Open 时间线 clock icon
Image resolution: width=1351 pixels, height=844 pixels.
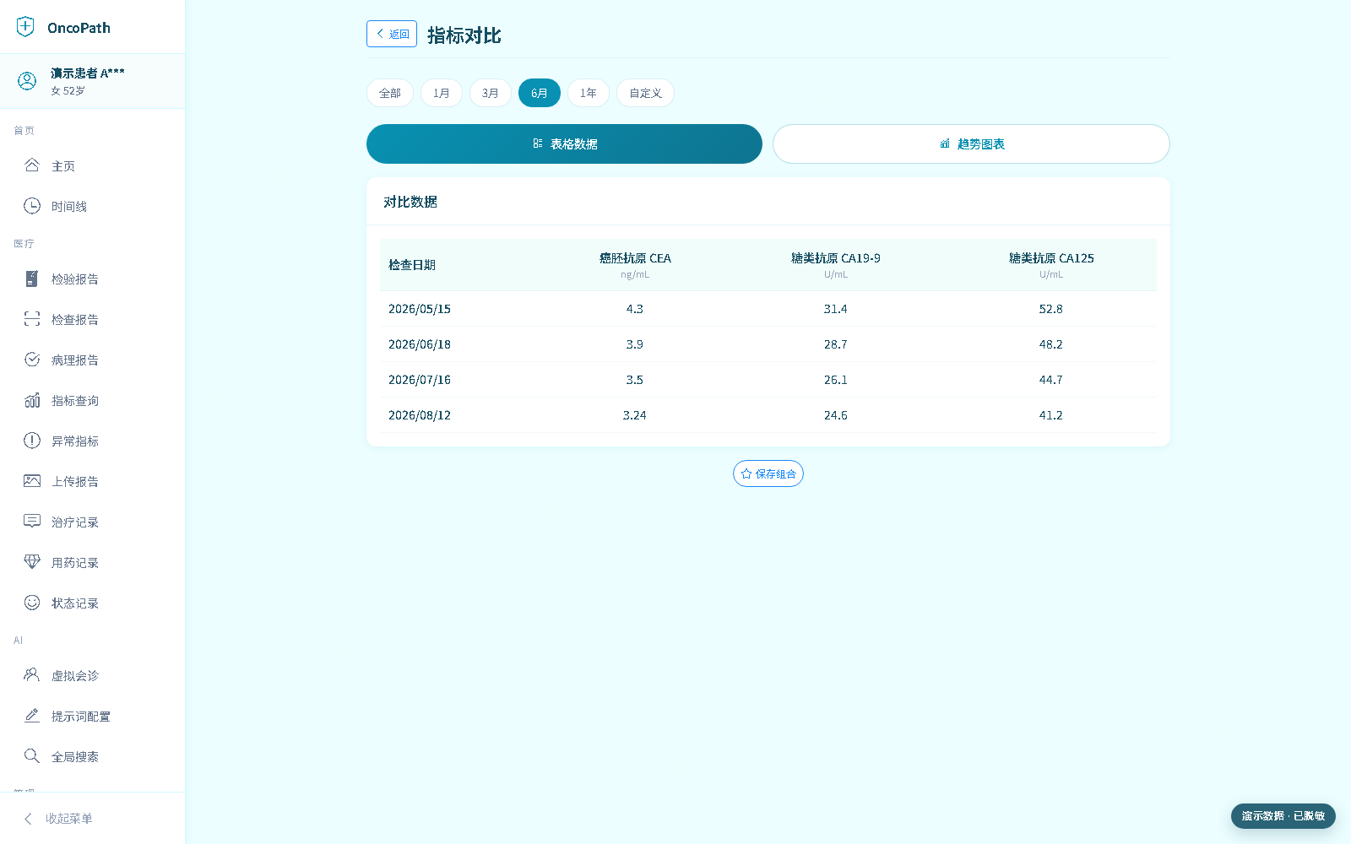(x=32, y=206)
